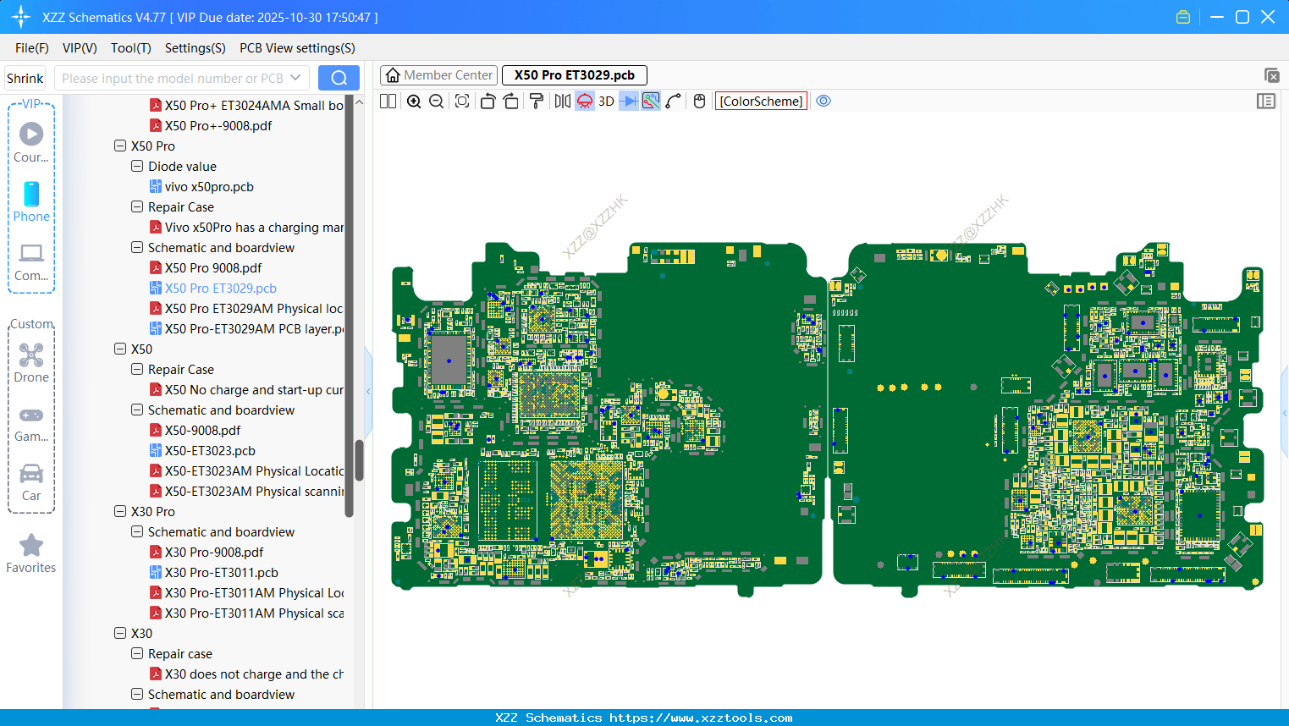Click the blue search button
The height and width of the screenshot is (726, 1289).
coord(339,78)
